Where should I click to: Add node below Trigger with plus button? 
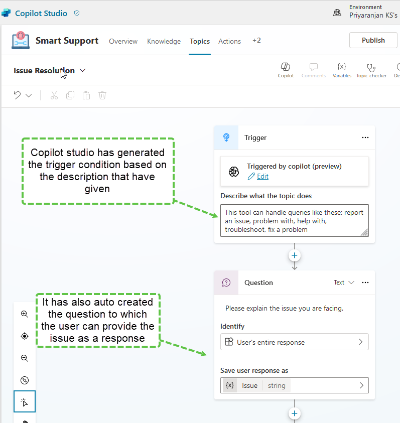pyautogui.click(x=295, y=255)
